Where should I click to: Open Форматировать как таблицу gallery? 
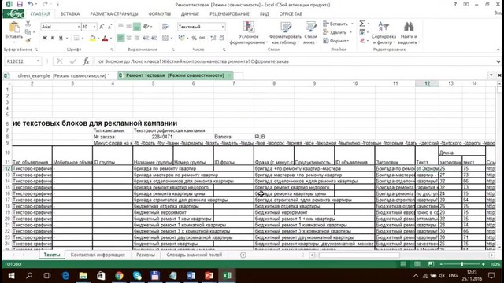(285, 33)
